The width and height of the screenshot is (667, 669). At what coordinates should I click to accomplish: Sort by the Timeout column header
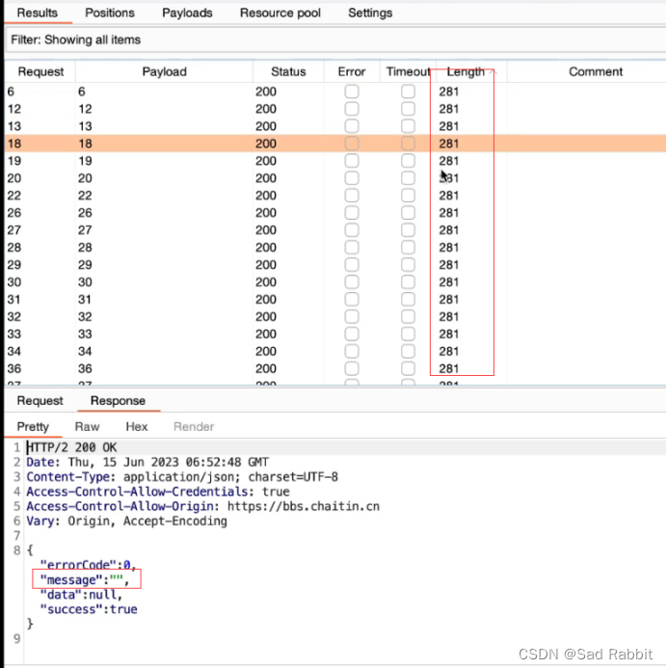point(408,71)
